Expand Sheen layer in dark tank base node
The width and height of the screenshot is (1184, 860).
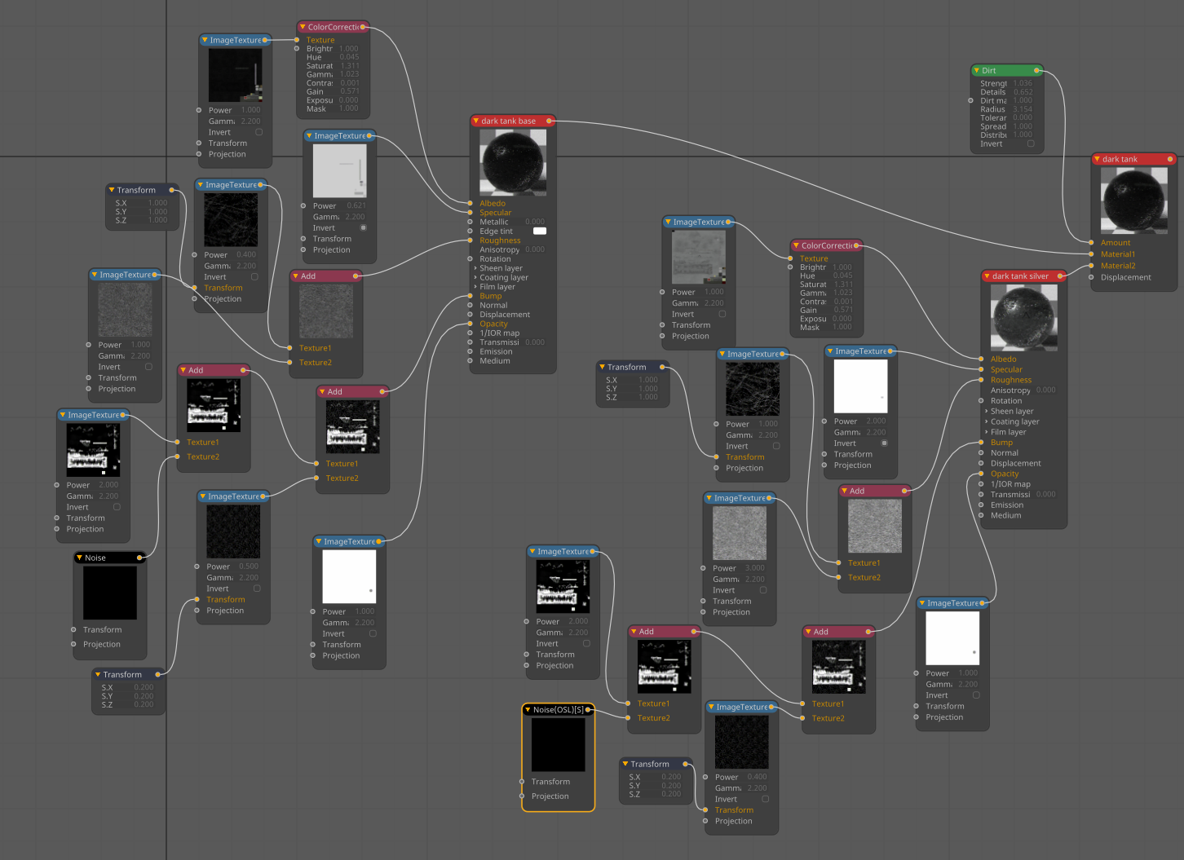[x=475, y=268]
